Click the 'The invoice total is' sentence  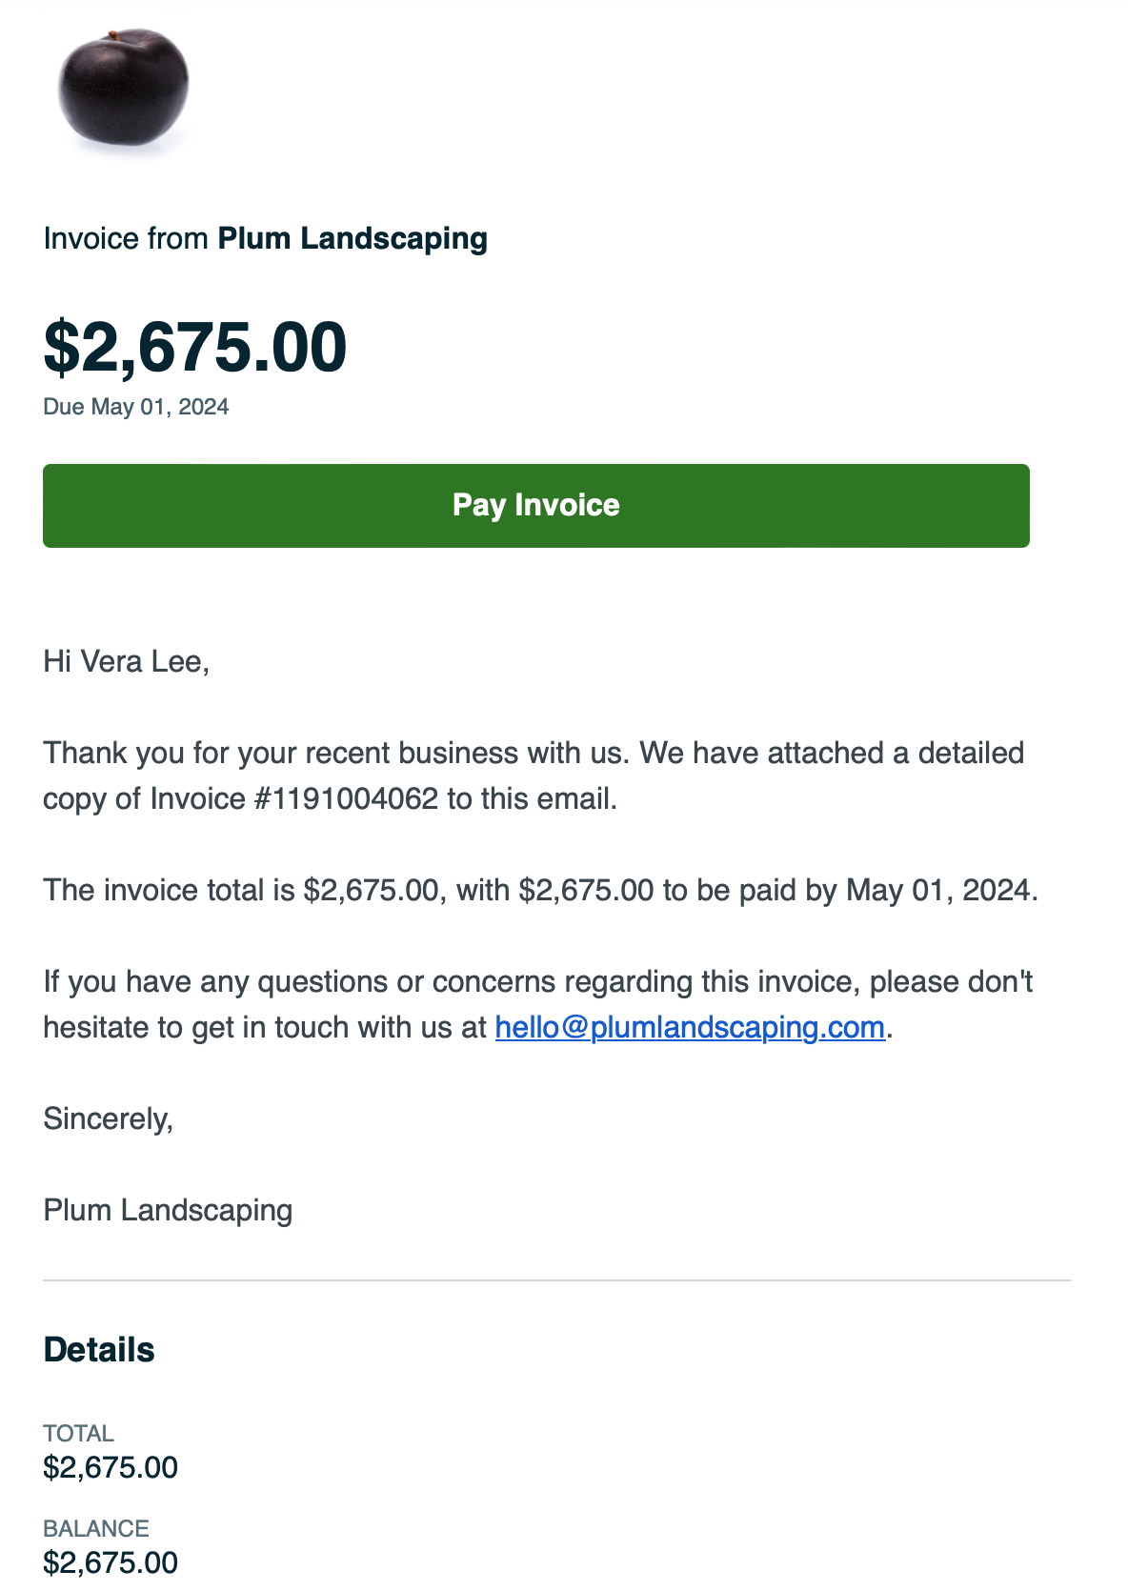[539, 890]
